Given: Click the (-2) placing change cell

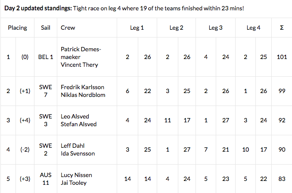Looking at the screenshot, I should (x=25, y=149).
